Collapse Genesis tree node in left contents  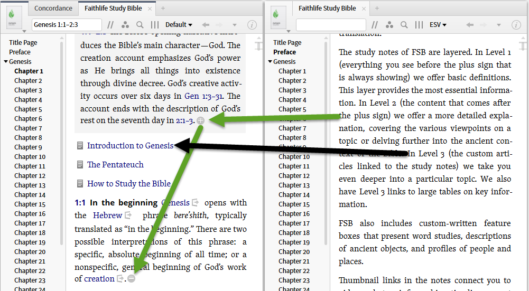pyautogui.click(x=6, y=62)
